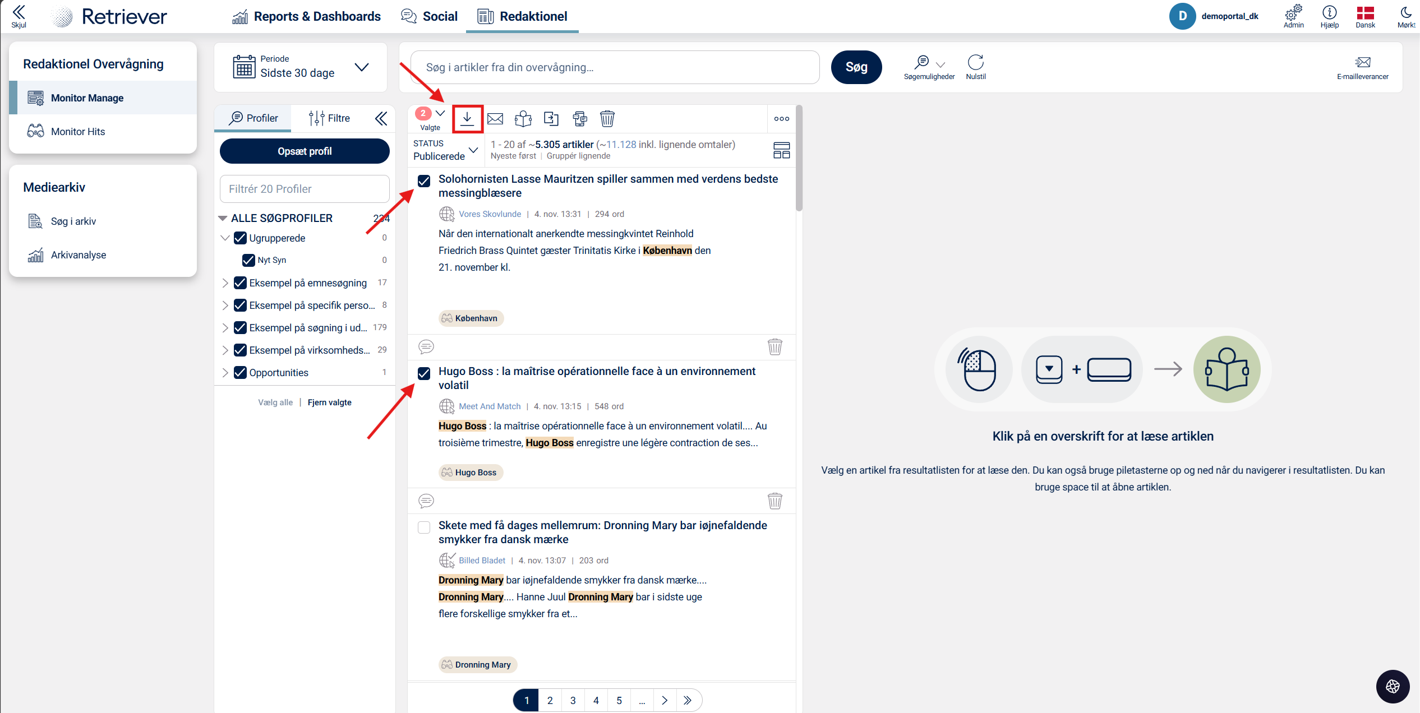Click the article search input field

[615, 67]
